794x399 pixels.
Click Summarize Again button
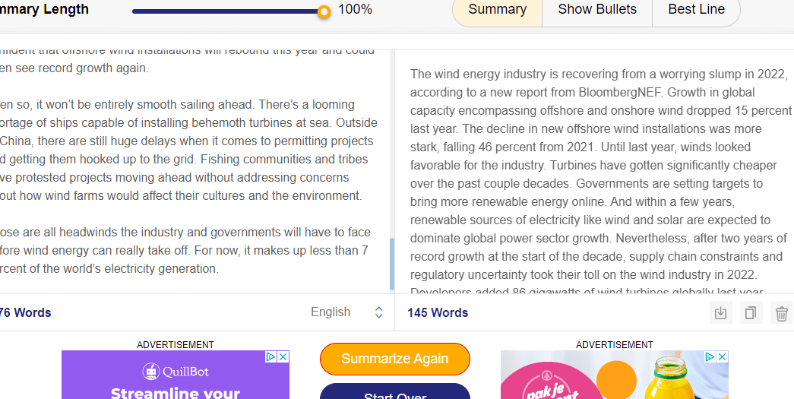395,359
